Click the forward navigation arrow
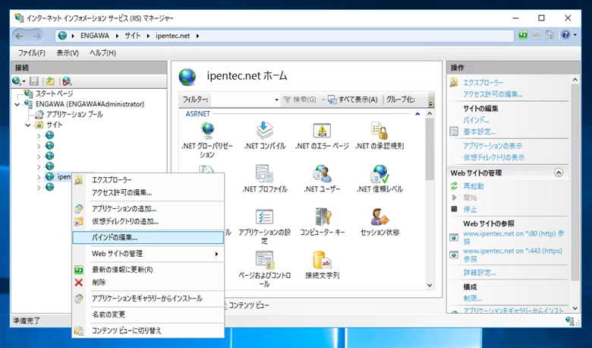This screenshot has width=592, height=348. click(x=37, y=36)
